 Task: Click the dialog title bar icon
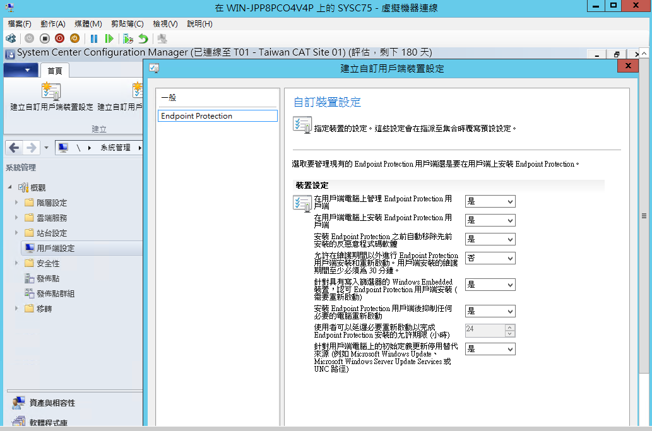pos(154,68)
